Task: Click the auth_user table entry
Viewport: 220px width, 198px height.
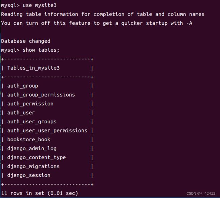Action: coord(21,113)
